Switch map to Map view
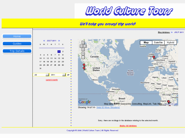This screenshot has height=138, width=185. point(146,43)
